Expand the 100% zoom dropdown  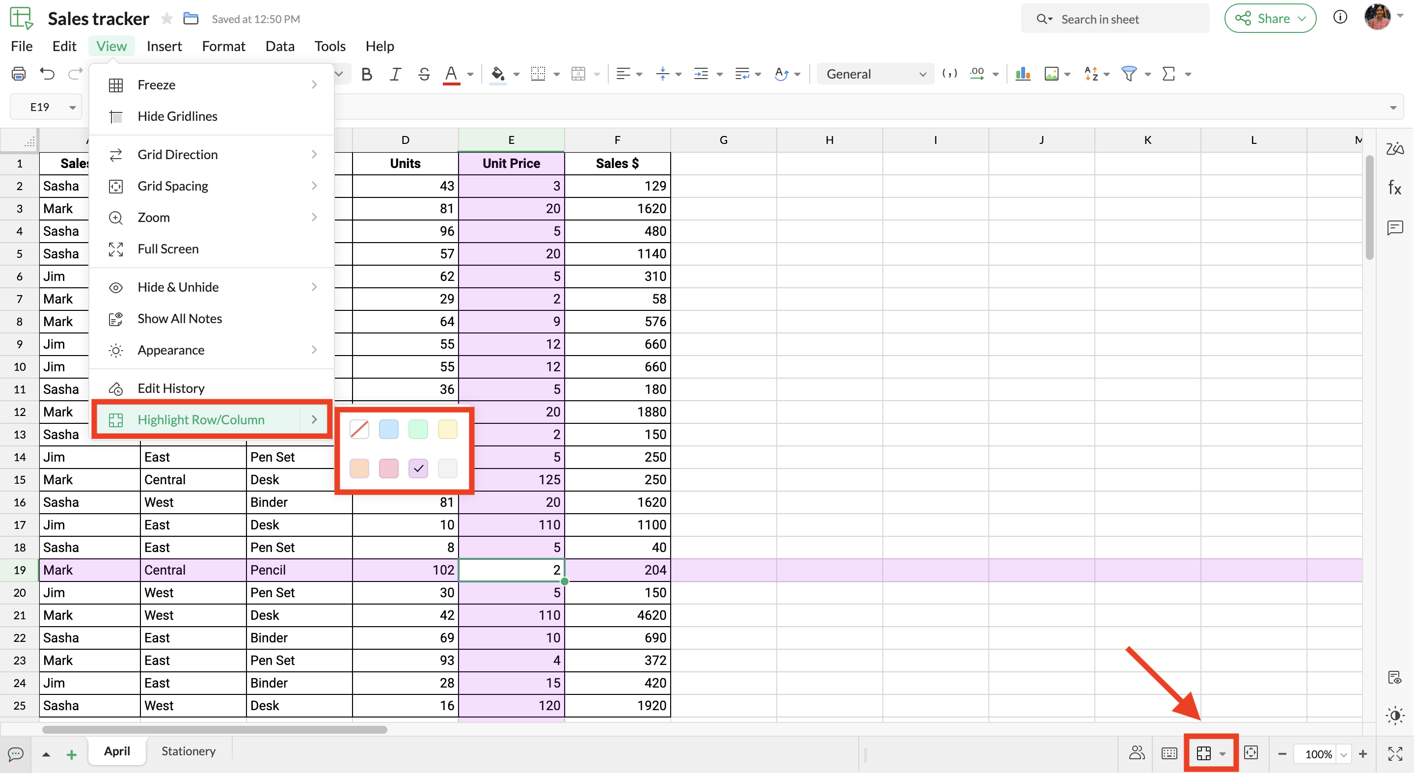tap(1343, 754)
